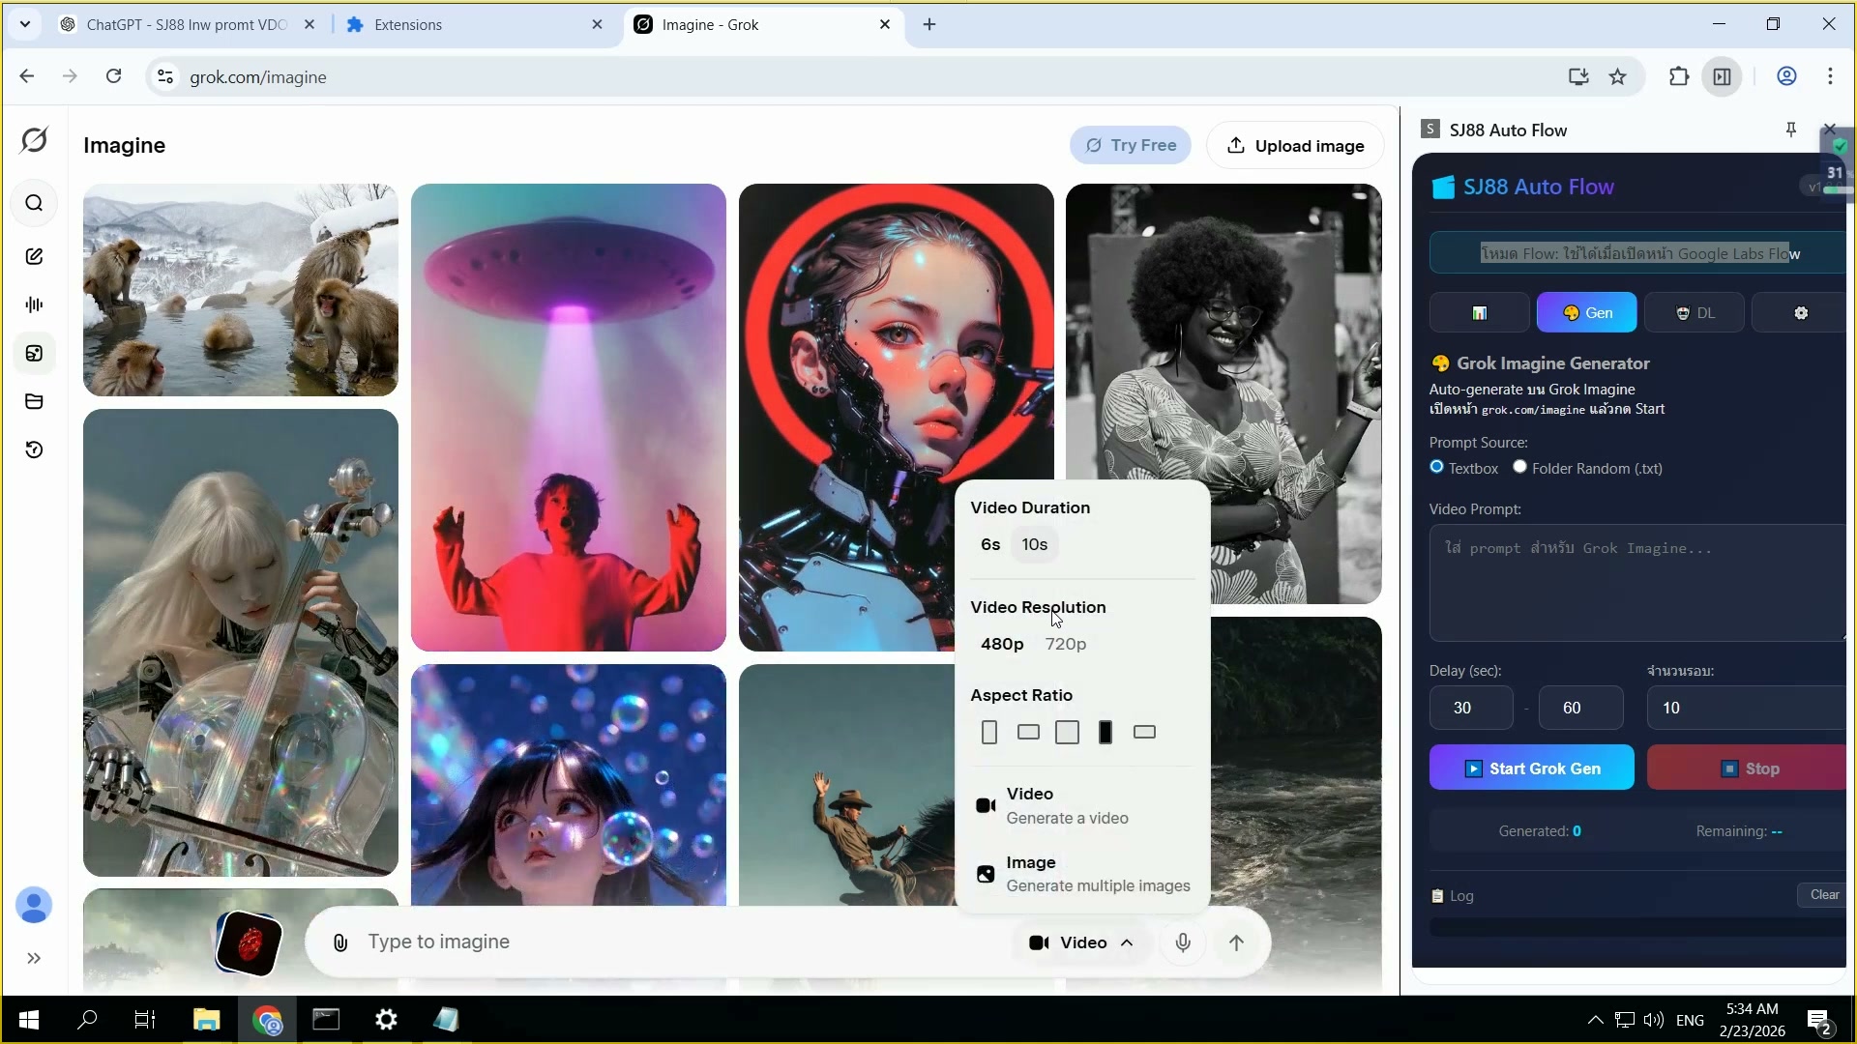1857x1044 pixels.
Task: Open the tab search dropdown arrow
Action: (x=24, y=24)
